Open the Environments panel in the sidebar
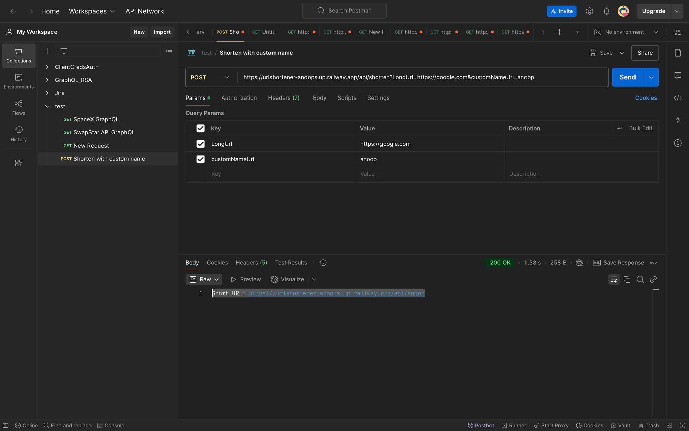Viewport: 689px width, 431px height. (x=19, y=81)
